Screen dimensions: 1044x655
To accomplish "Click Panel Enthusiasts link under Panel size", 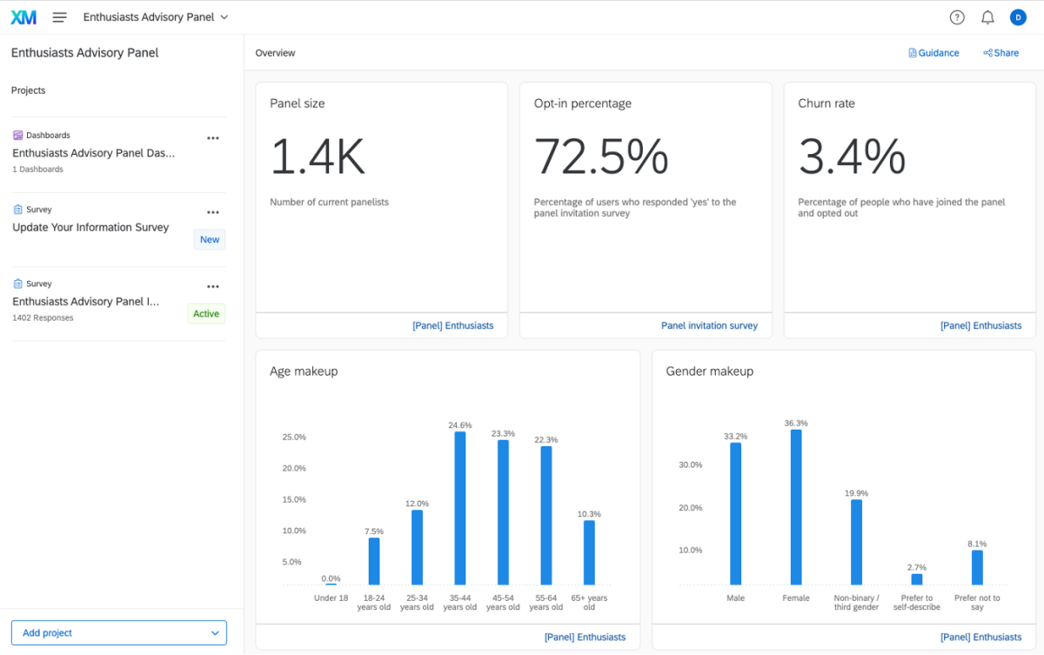I will pos(452,325).
